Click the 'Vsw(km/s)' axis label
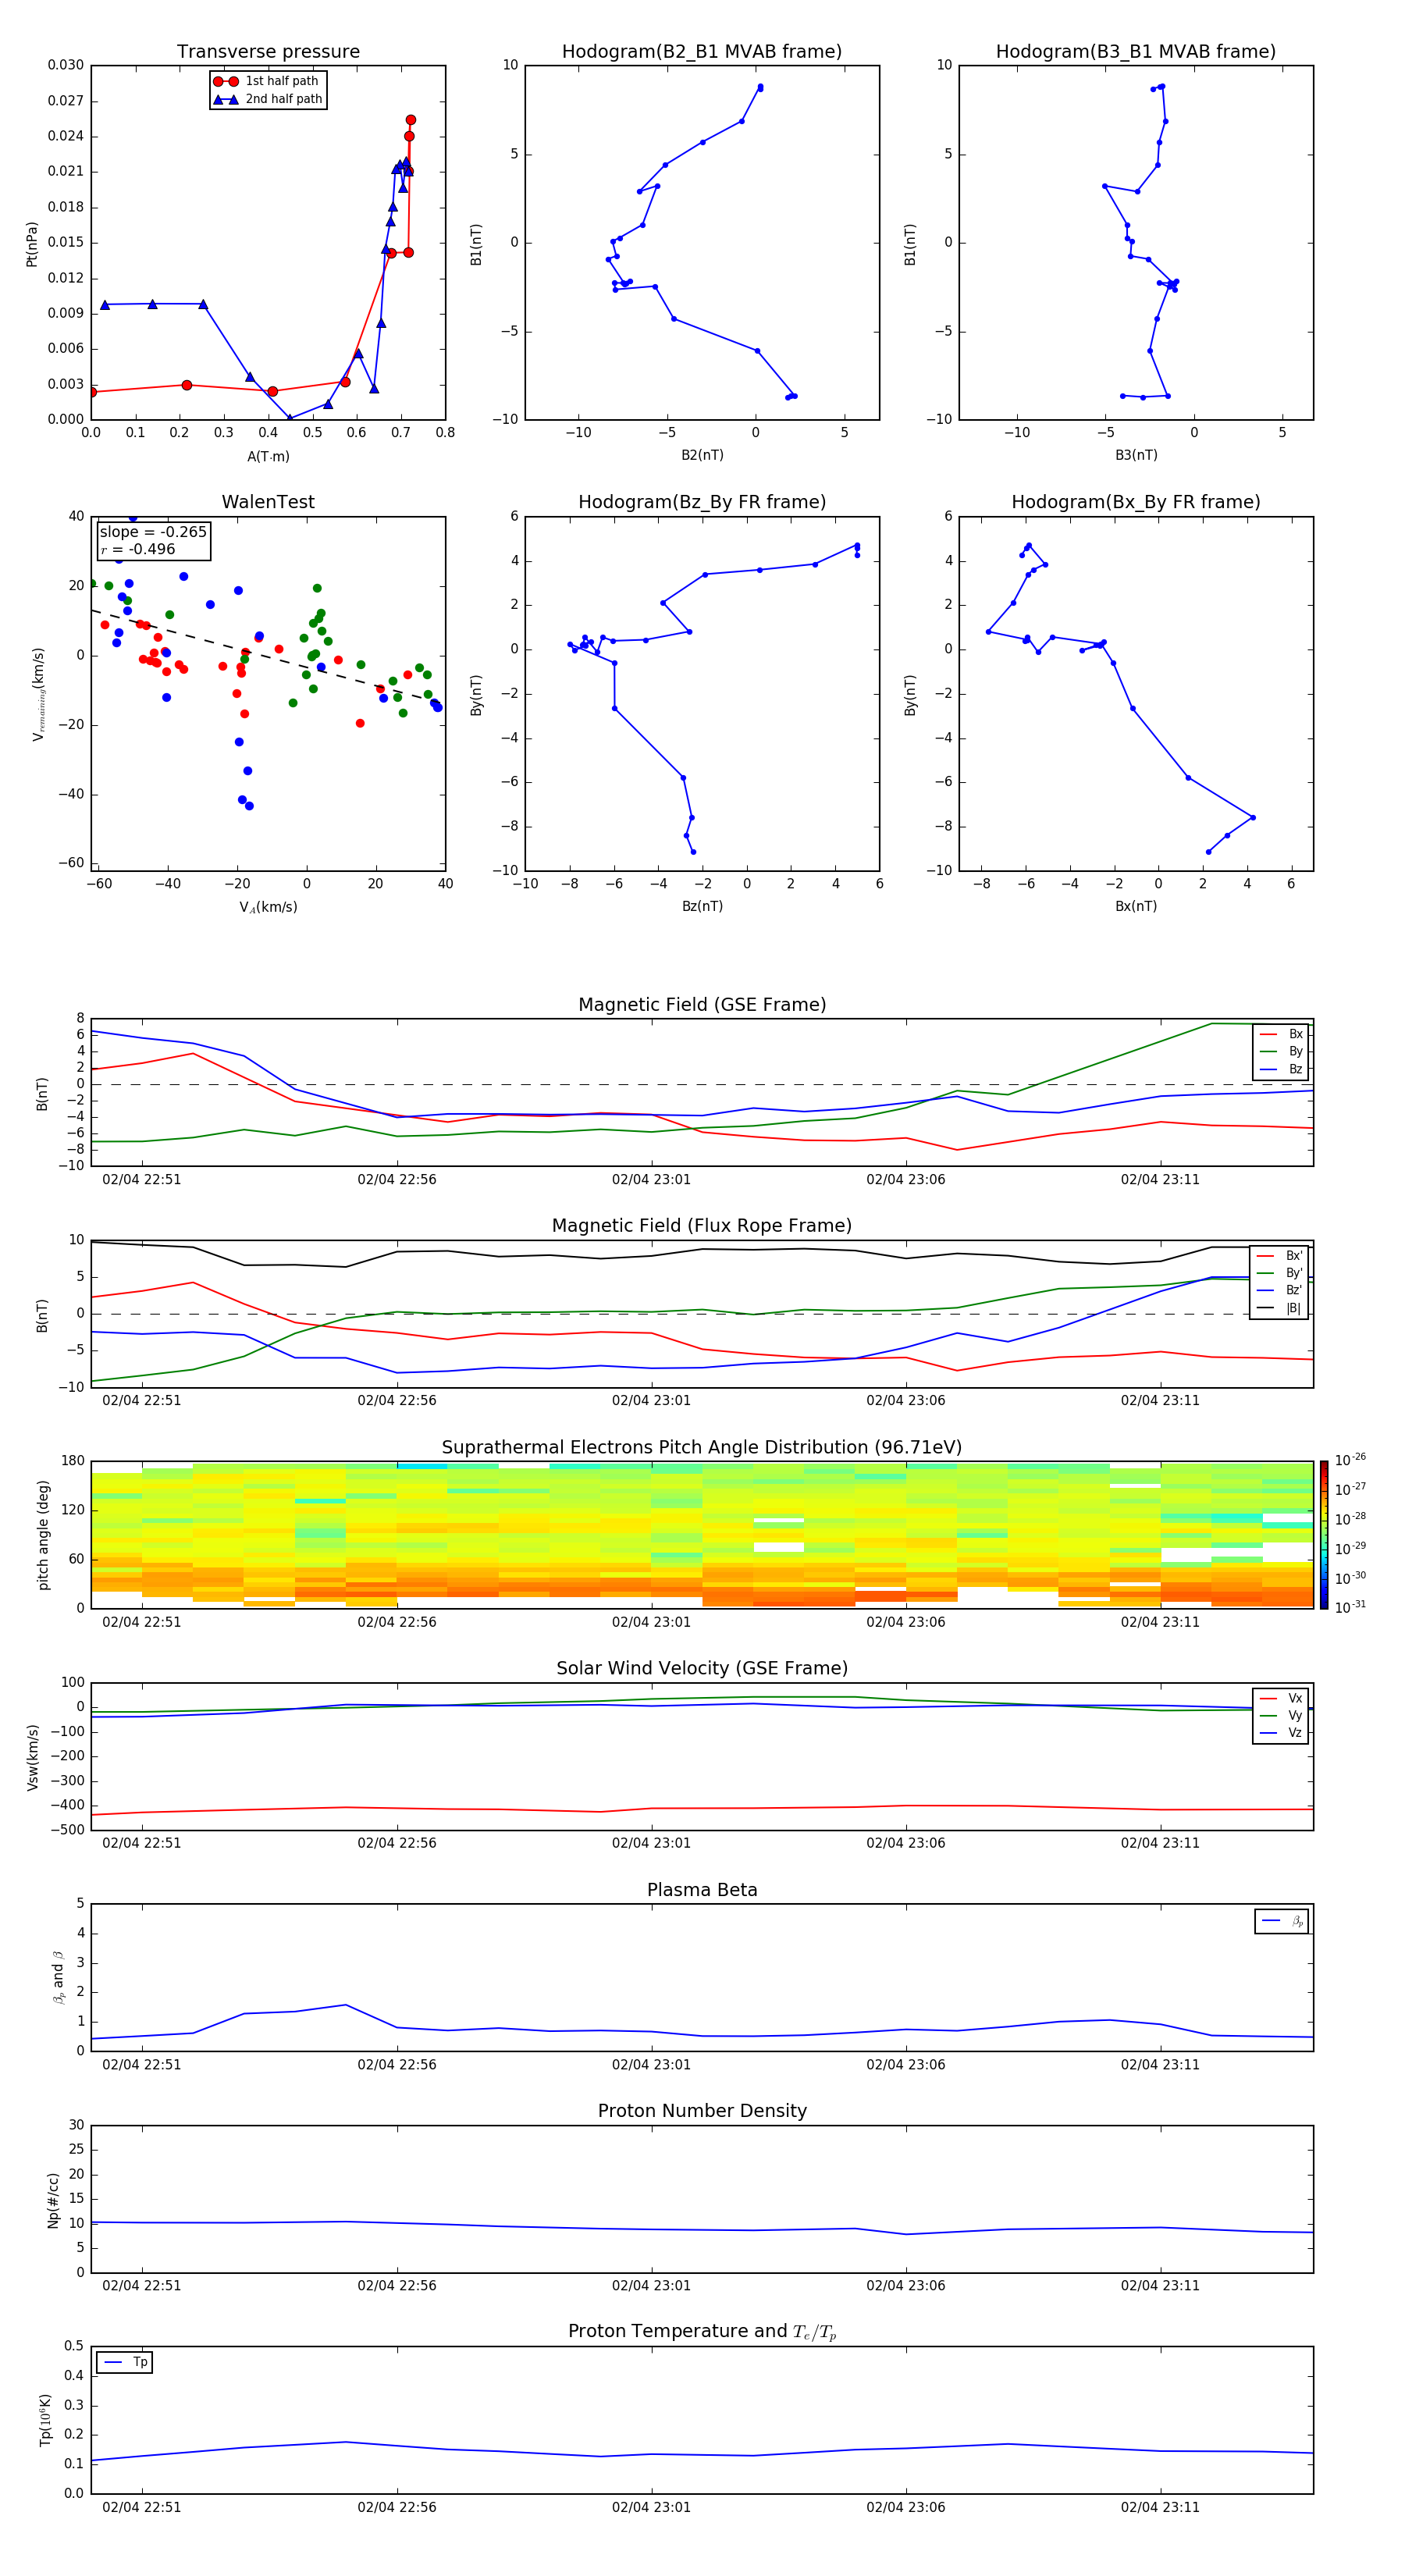1405x2576 pixels. [32, 1757]
